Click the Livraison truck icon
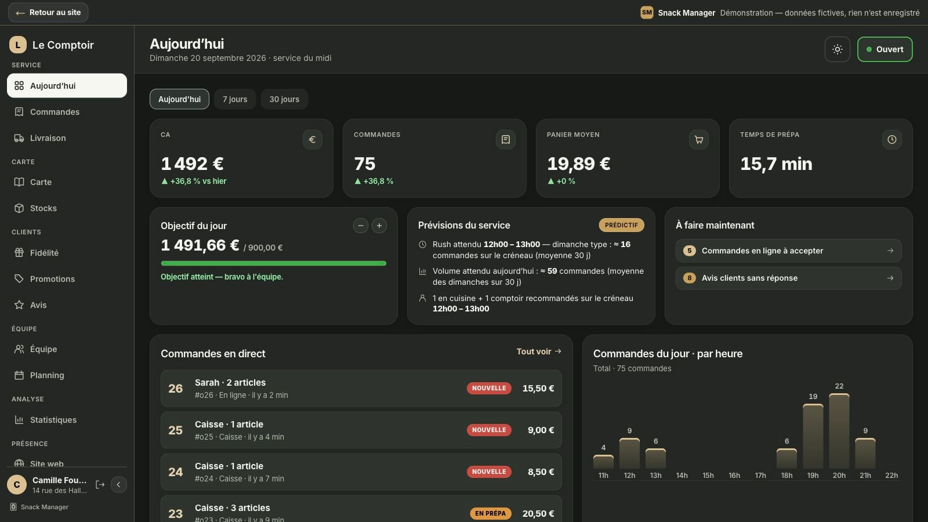 point(19,138)
